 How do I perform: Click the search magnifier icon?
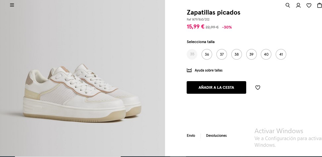click(x=288, y=5)
